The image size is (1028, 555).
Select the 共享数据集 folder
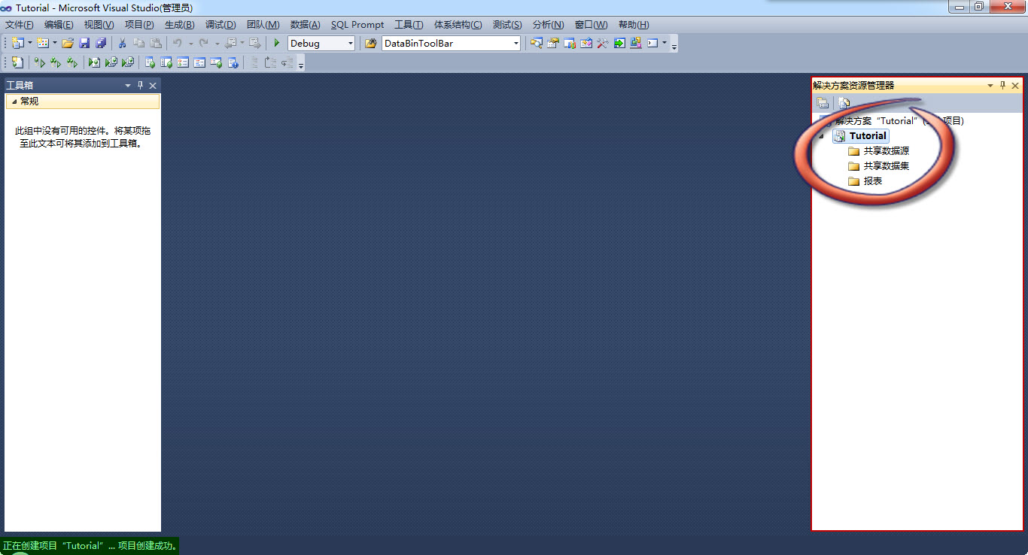[879, 166]
